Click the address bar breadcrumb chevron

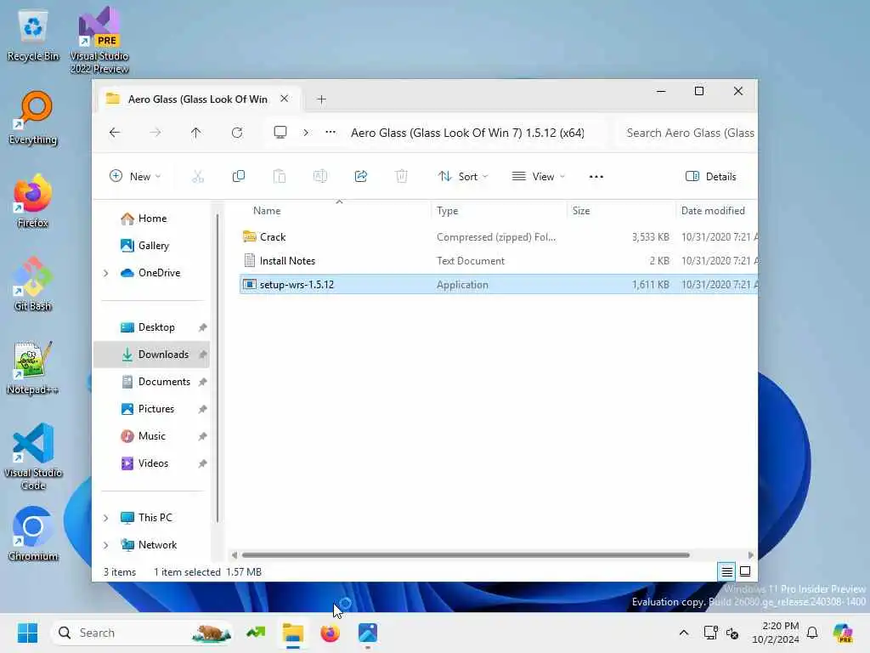coord(306,133)
